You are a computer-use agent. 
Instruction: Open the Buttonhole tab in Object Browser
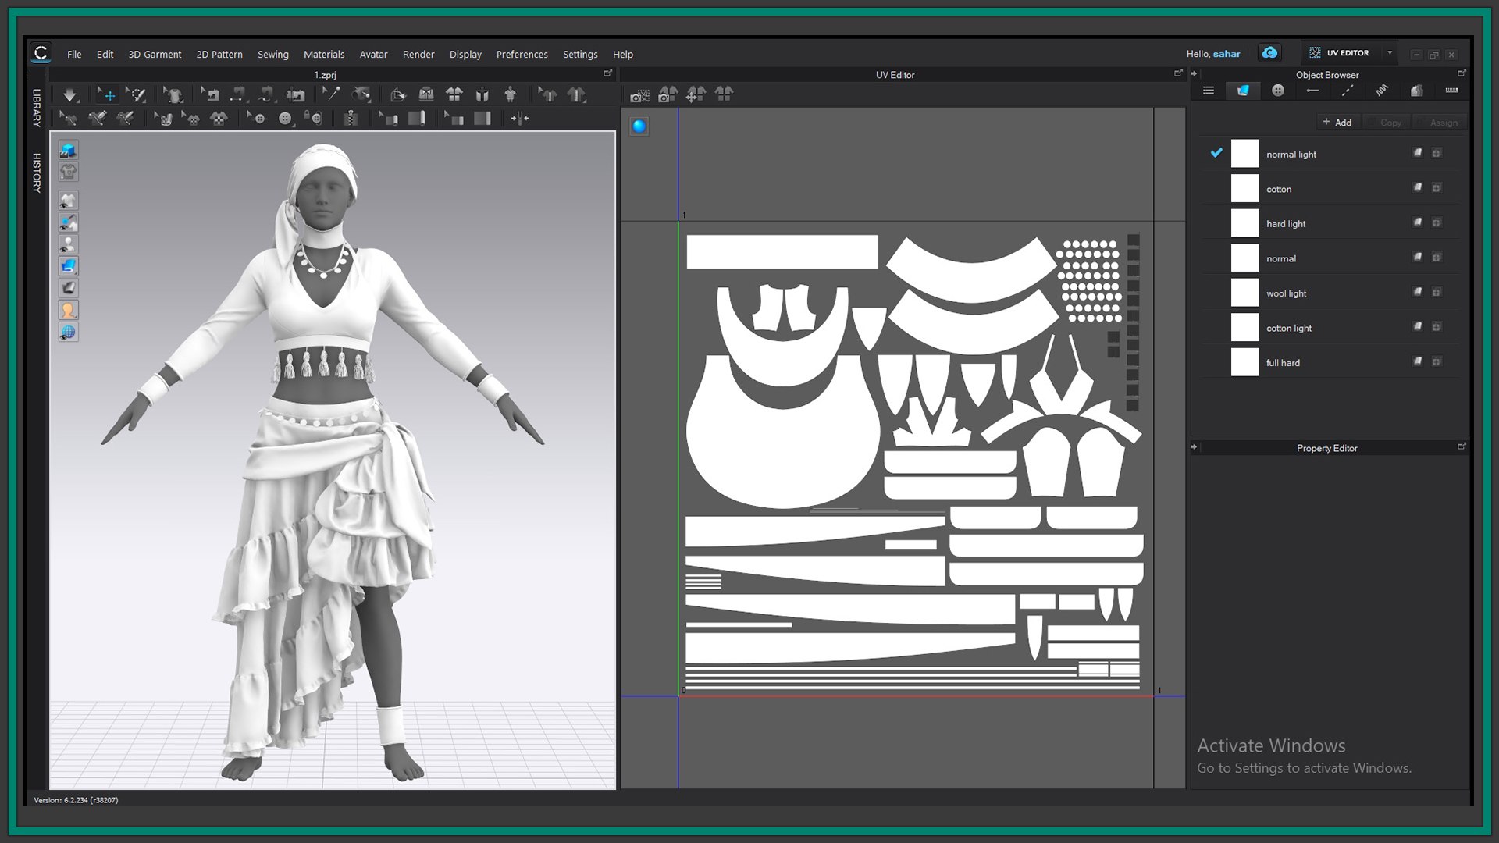1312,91
